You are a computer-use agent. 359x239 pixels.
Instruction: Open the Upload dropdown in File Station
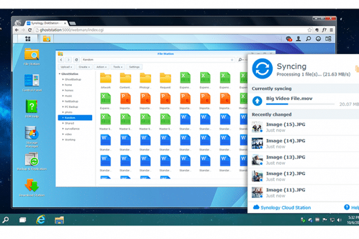(66, 67)
